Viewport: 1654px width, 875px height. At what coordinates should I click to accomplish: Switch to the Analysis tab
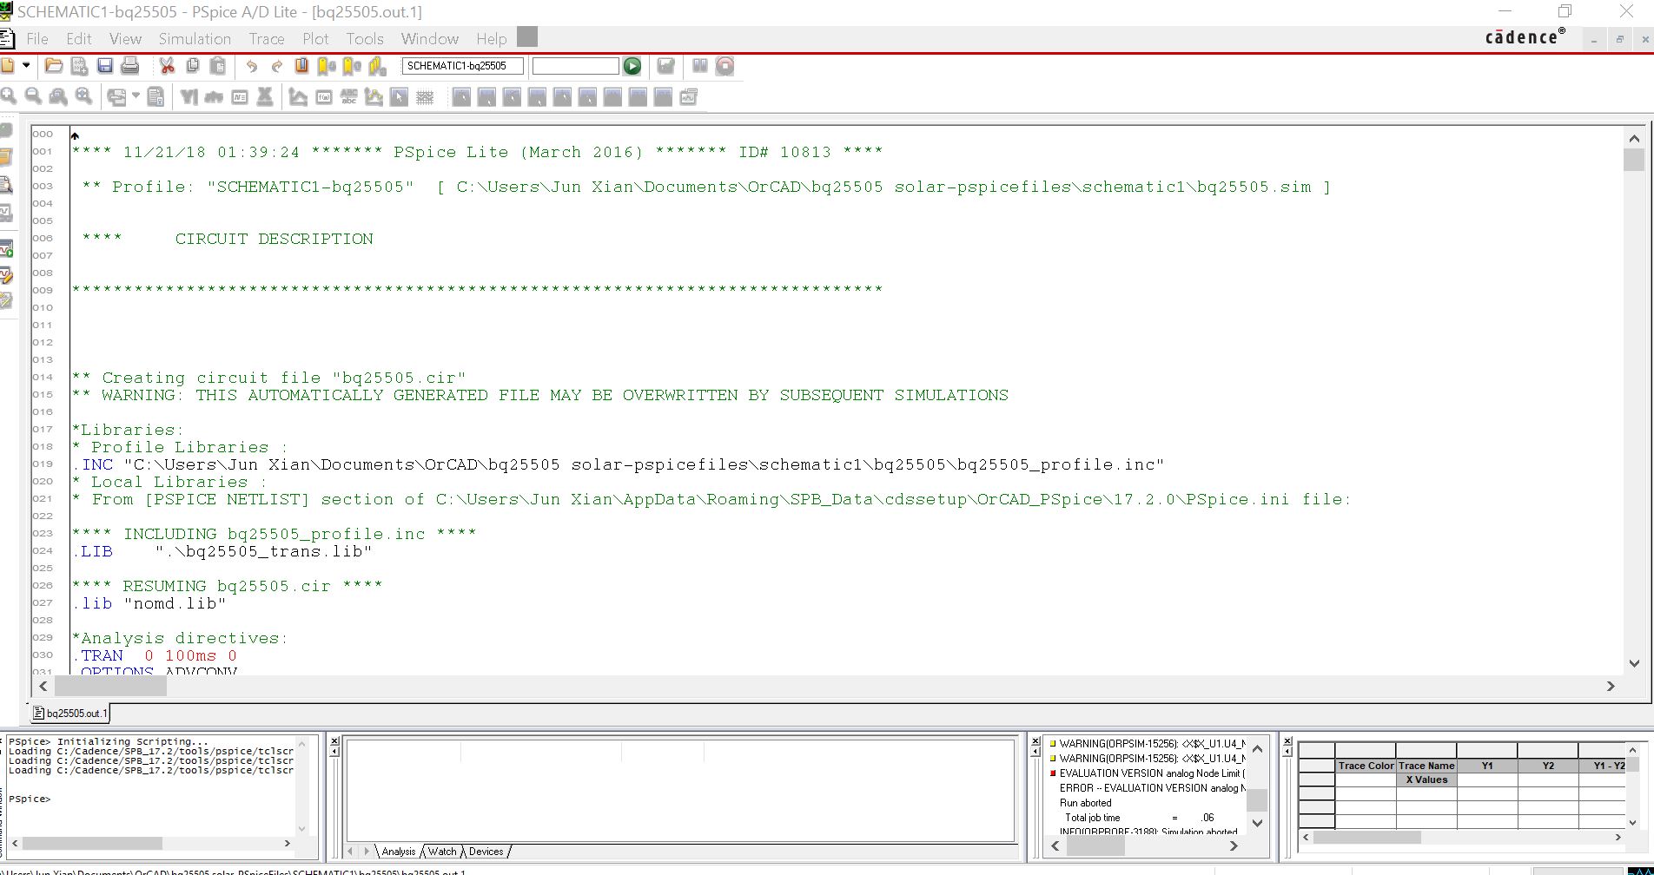(398, 852)
